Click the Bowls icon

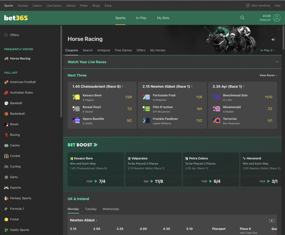coord(6,124)
